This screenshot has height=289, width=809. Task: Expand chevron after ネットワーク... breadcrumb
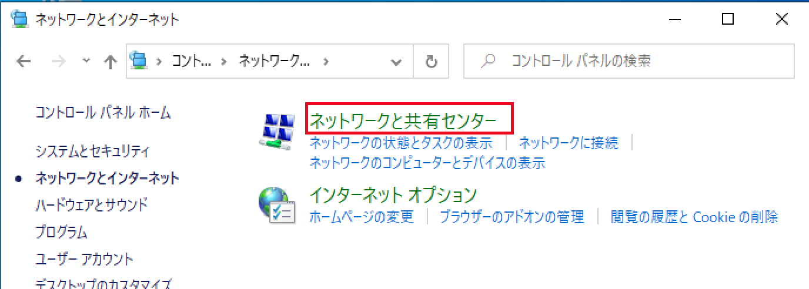(x=327, y=61)
